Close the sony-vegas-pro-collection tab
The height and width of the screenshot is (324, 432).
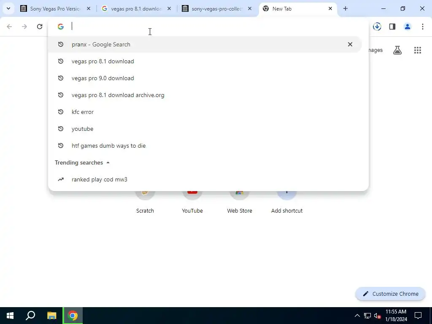[250, 8]
